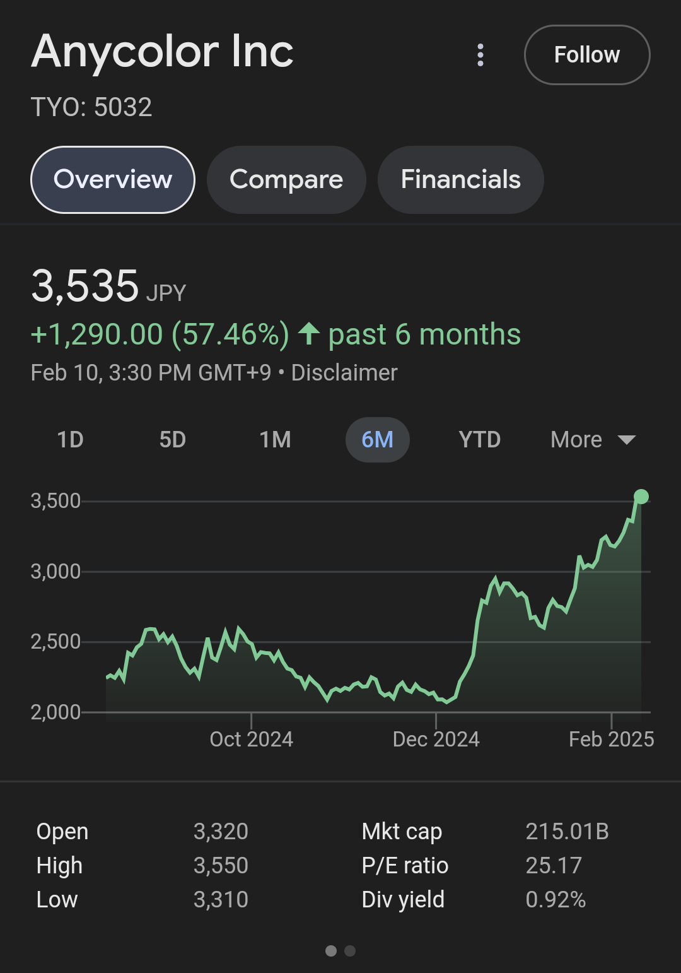Click the Mkt cap value 215.01B
681x973 pixels.
coord(567,832)
